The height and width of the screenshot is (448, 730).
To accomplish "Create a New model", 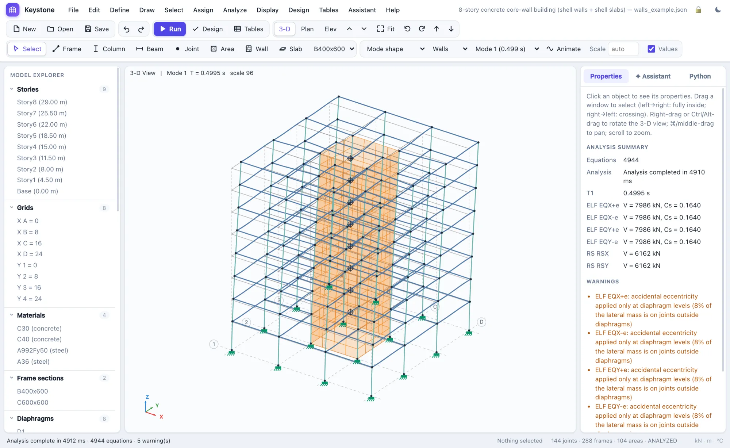I will click(x=24, y=29).
